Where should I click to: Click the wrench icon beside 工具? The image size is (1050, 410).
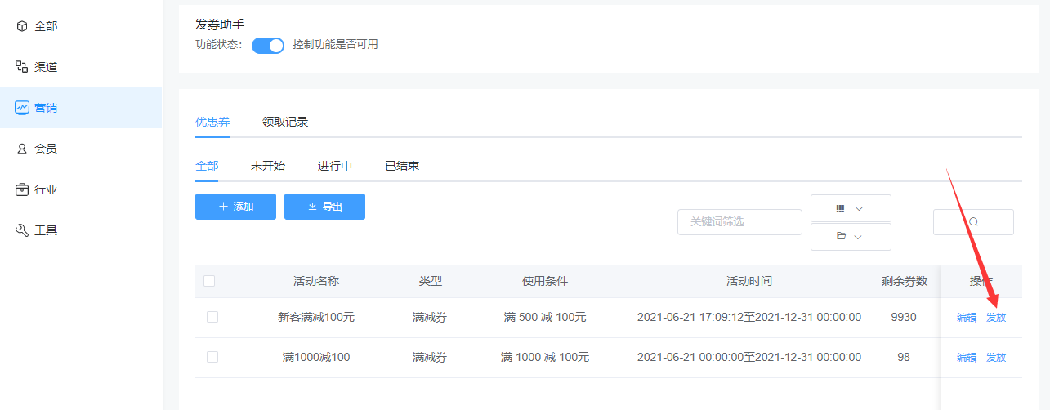coord(22,230)
